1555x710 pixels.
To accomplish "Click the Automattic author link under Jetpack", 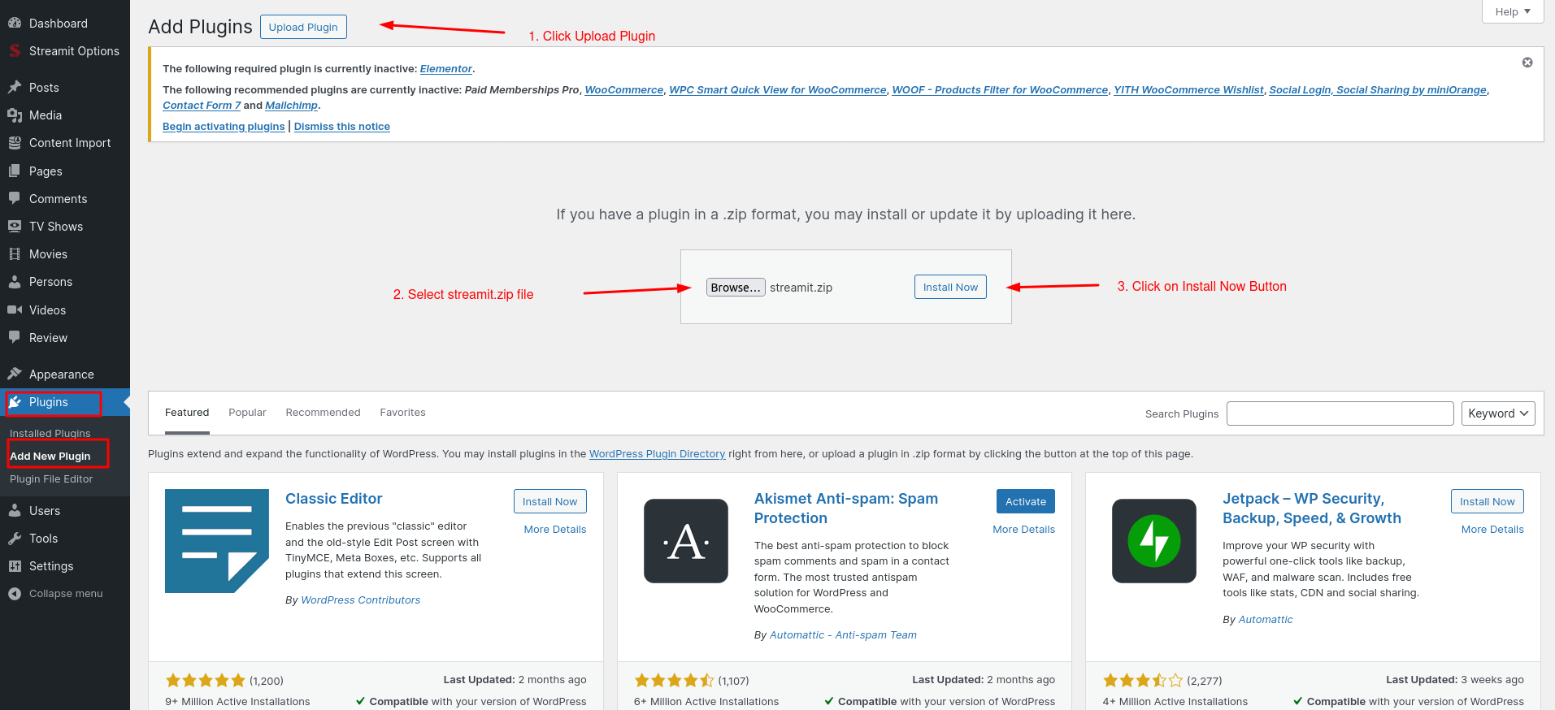I will (1266, 620).
